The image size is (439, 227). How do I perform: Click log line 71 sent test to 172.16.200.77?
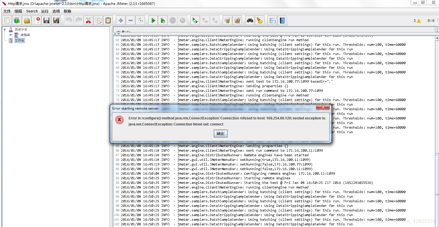click(x=227, y=81)
